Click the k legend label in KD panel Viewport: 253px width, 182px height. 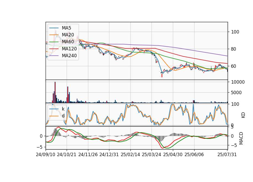(63, 109)
